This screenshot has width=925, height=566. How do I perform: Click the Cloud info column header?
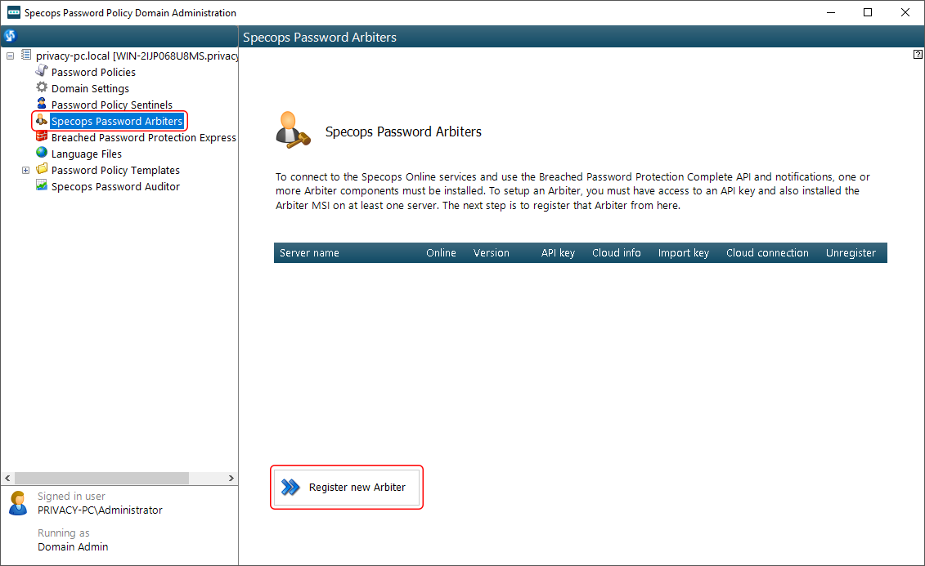(617, 252)
